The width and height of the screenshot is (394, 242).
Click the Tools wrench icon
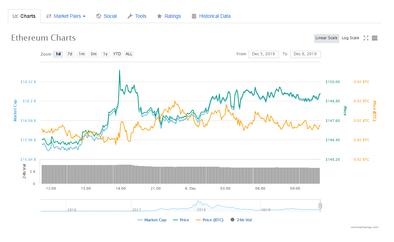pos(130,16)
